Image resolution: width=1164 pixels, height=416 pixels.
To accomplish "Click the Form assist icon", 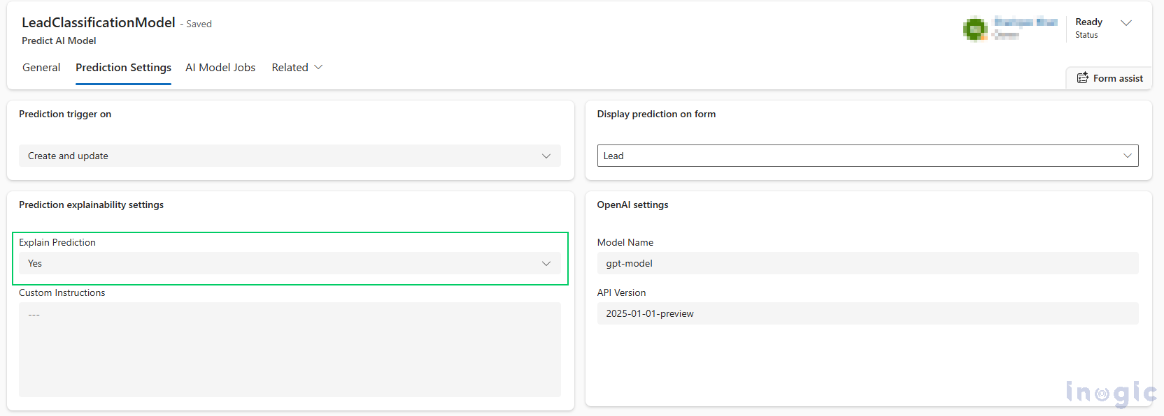I will [x=1083, y=78].
